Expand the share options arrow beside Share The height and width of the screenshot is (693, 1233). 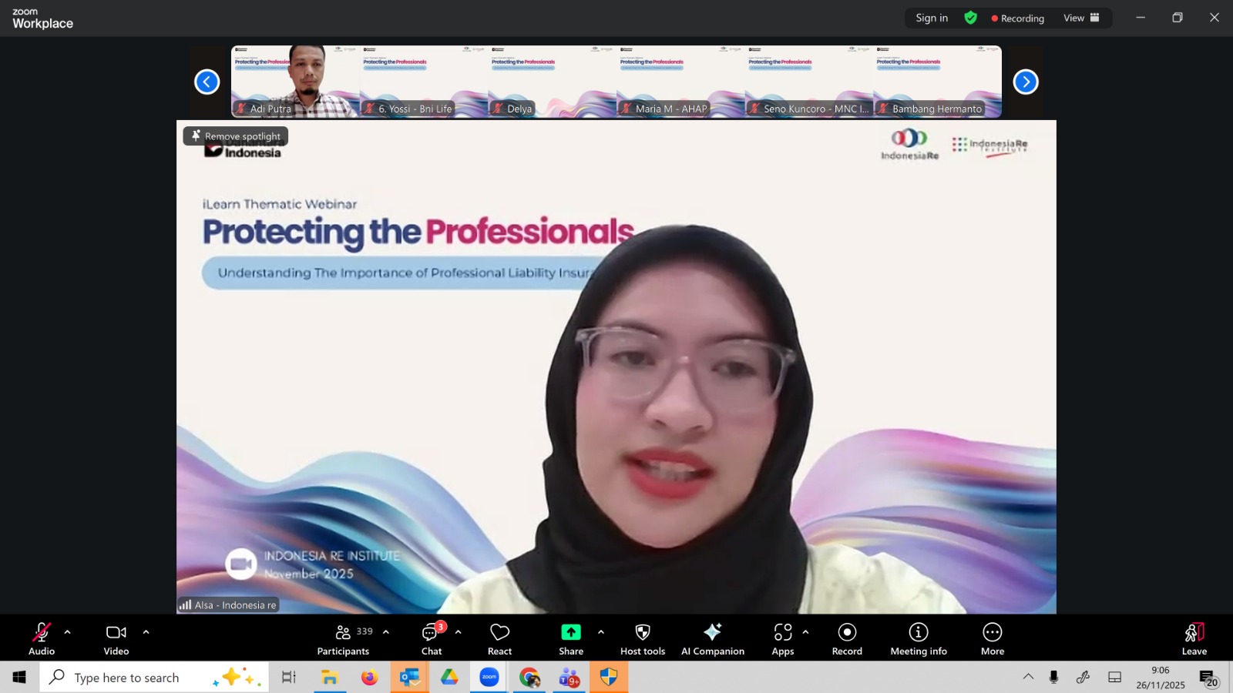coord(600,632)
